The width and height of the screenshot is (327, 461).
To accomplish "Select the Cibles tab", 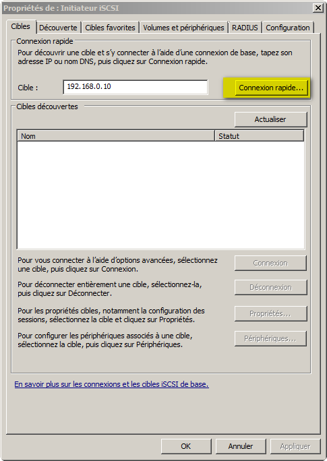I will pyautogui.click(x=21, y=26).
